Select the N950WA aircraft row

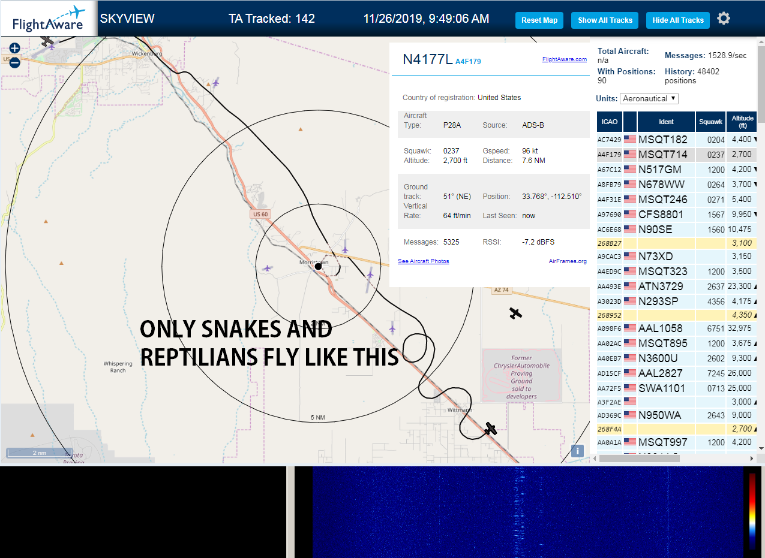677,415
